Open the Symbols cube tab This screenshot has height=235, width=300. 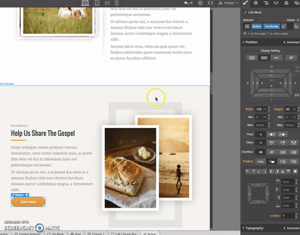click(286, 3)
